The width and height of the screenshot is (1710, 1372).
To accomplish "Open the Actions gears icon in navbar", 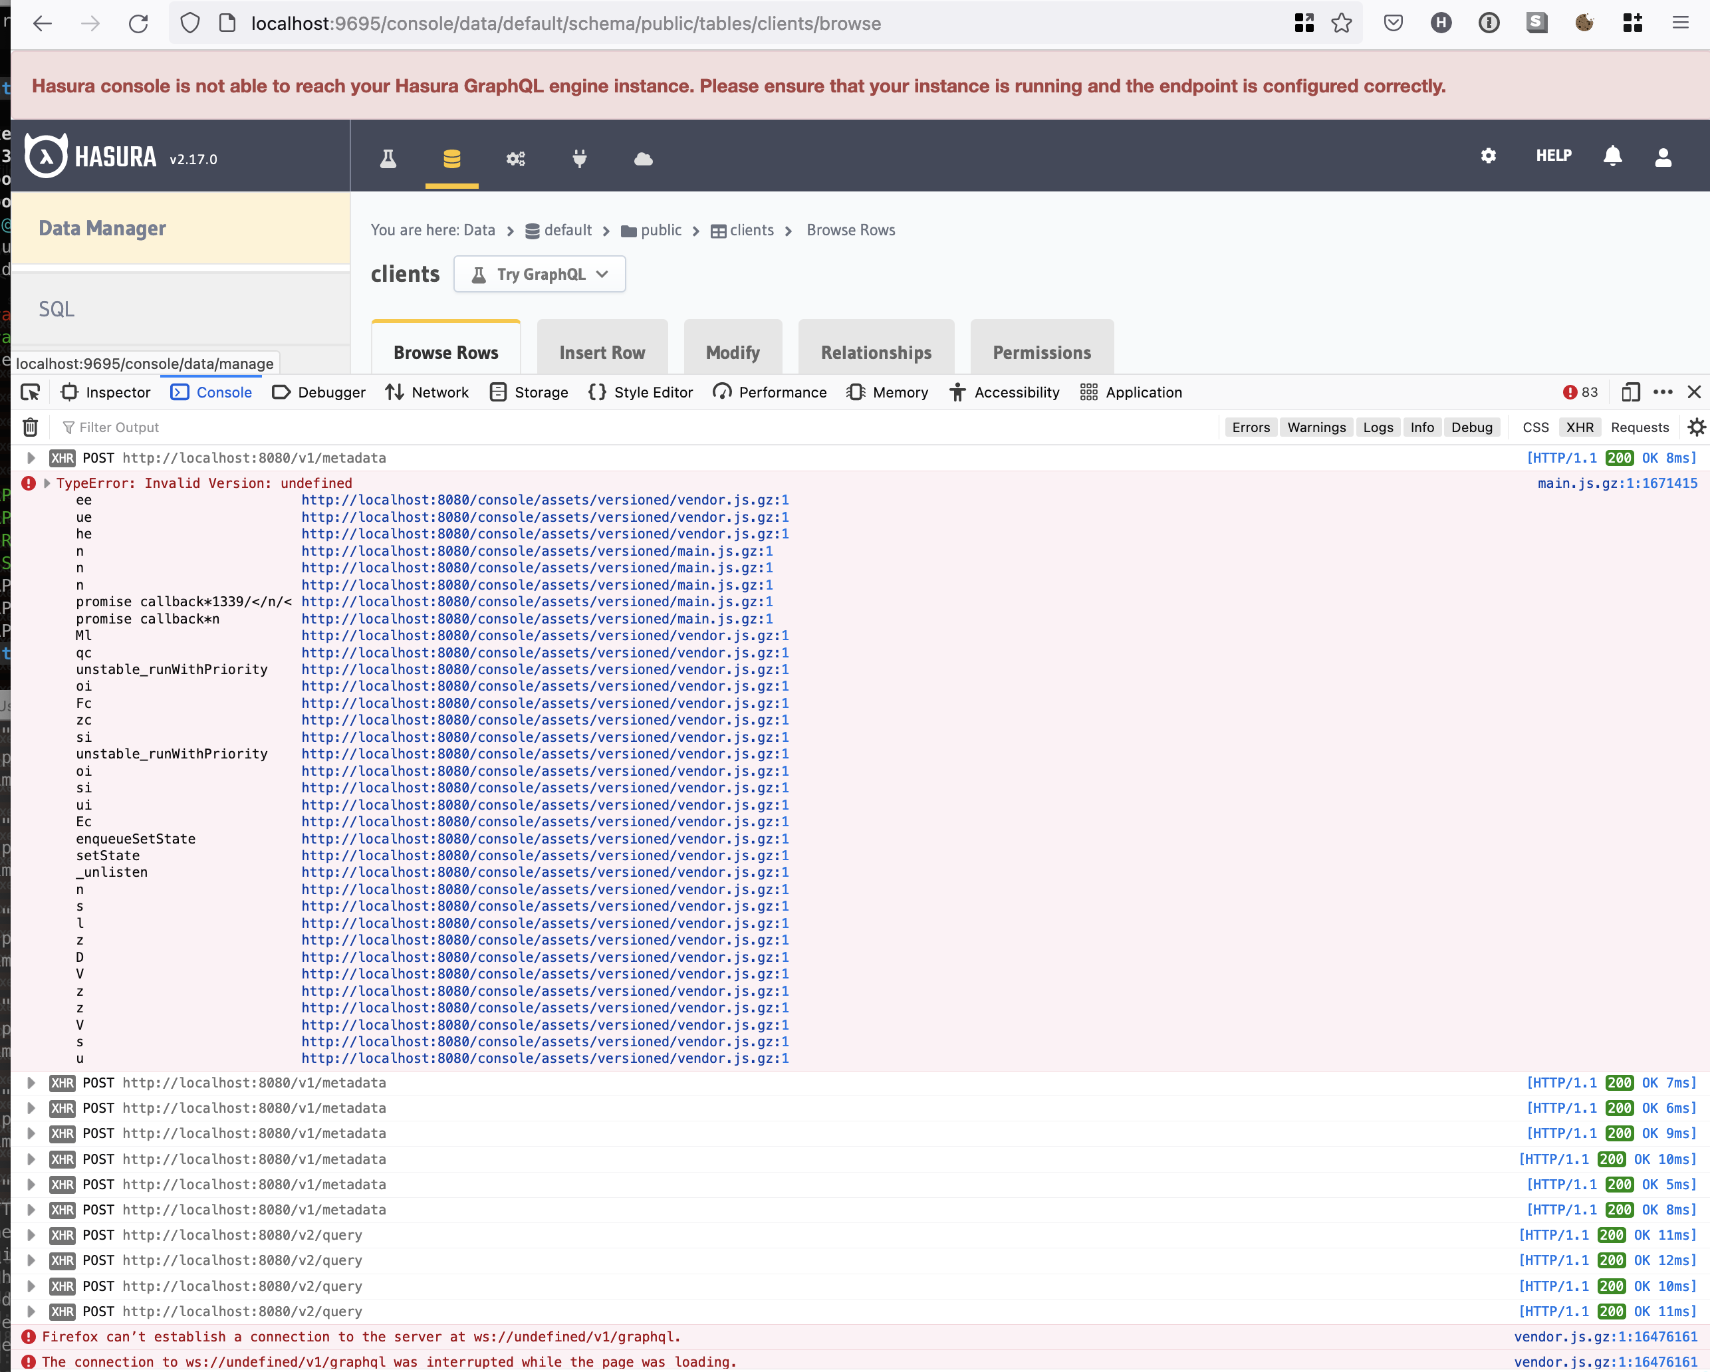I will pyautogui.click(x=515, y=159).
